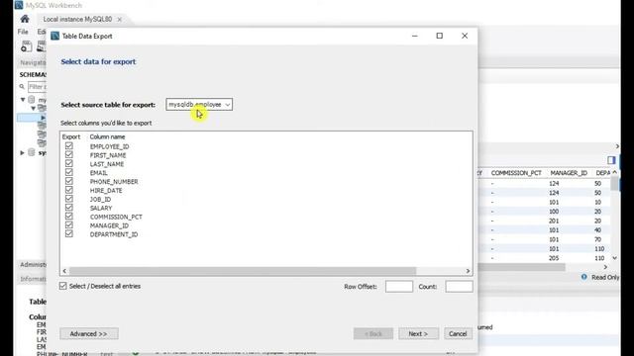This screenshot has height=356, width=634.
Task: Click the search icon in Schemas filter
Action: [x=22, y=87]
